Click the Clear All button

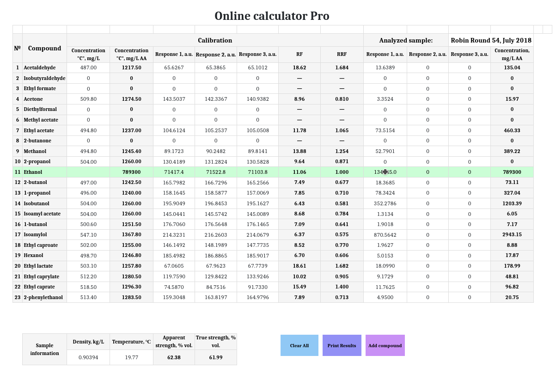[x=299, y=345]
